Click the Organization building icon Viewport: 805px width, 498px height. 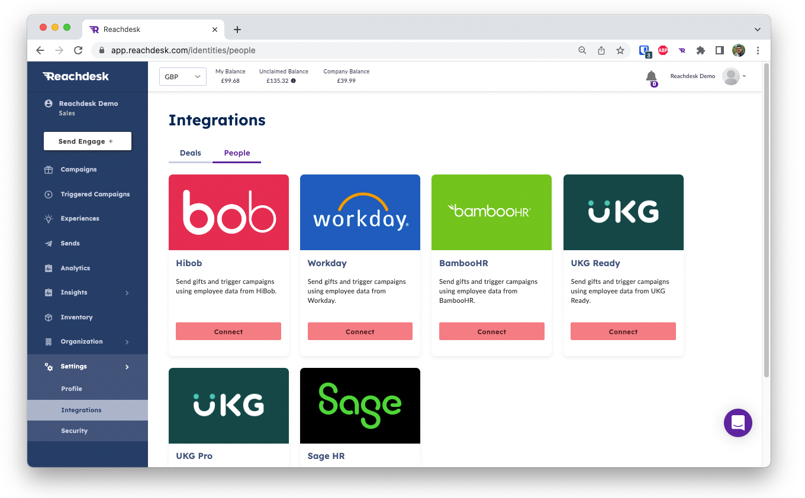click(x=49, y=342)
